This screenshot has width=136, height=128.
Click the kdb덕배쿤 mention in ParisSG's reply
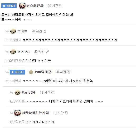pos(17,101)
